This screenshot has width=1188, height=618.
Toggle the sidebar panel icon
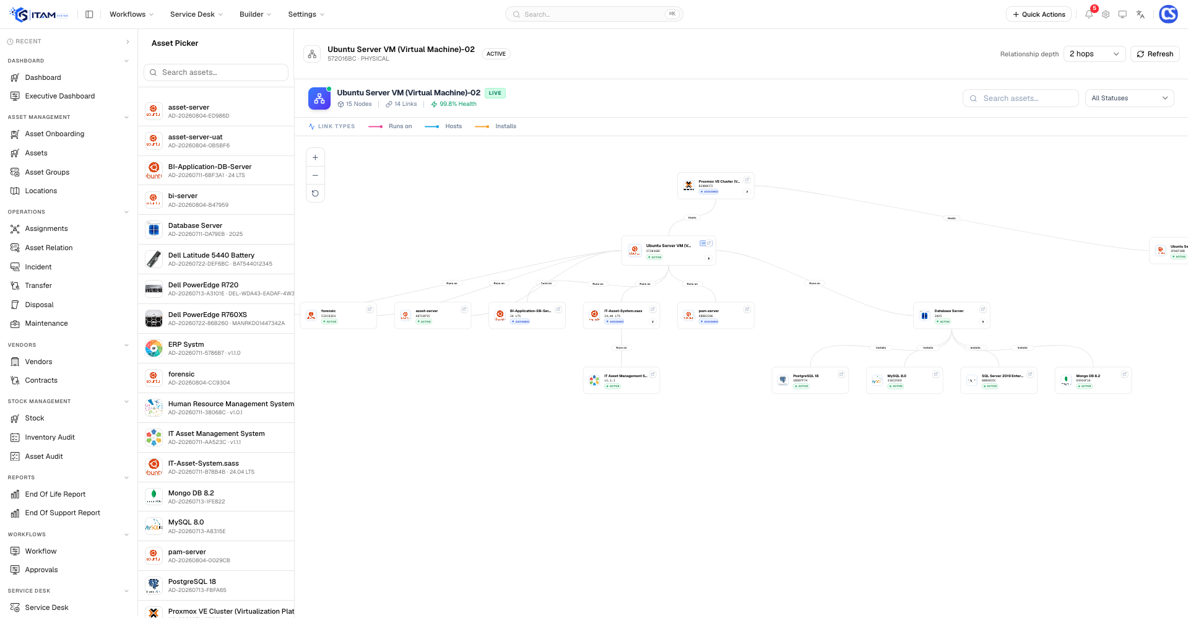(x=89, y=14)
